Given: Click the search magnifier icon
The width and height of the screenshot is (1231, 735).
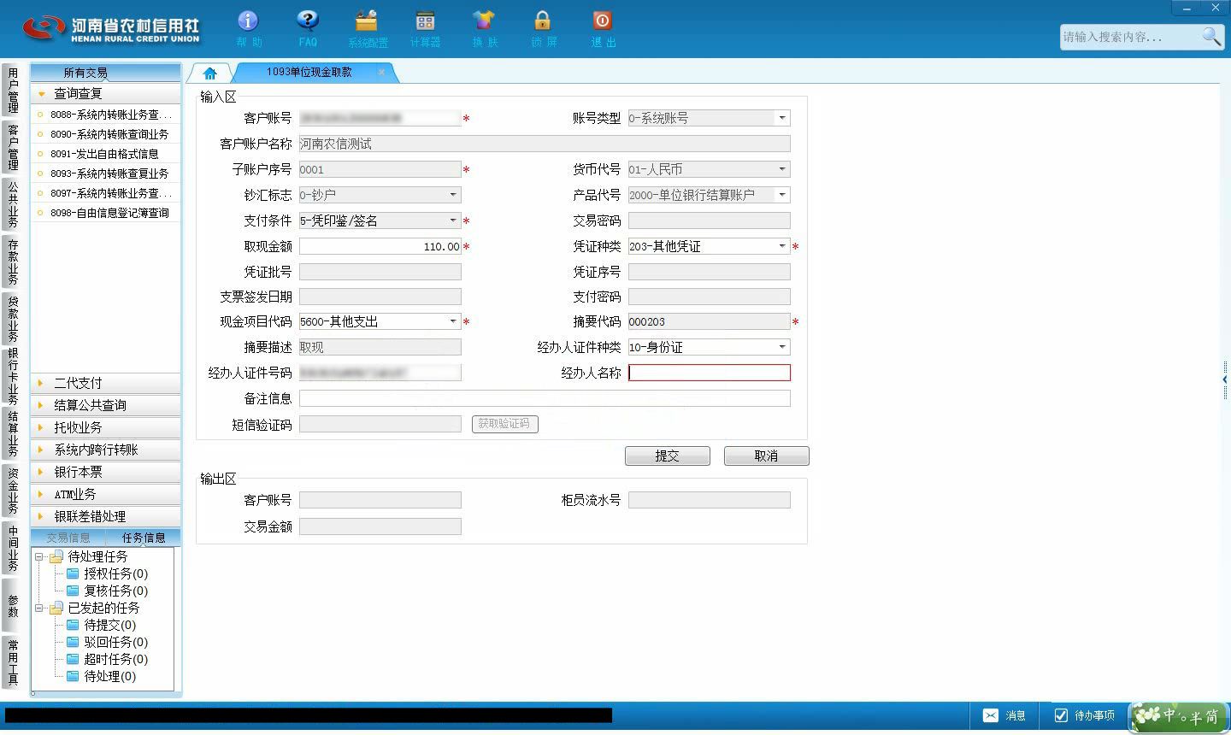Looking at the screenshot, I should pyautogui.click(x=1211, y=36).
